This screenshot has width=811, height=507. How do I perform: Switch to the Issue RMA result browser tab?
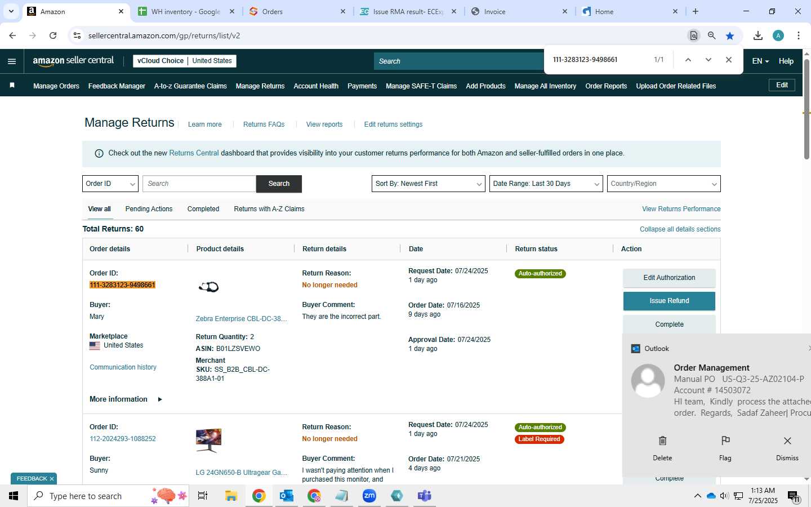click(x=408, y=11)
